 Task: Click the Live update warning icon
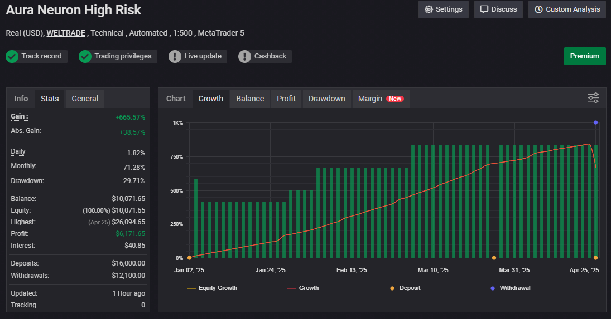(175, 56)
